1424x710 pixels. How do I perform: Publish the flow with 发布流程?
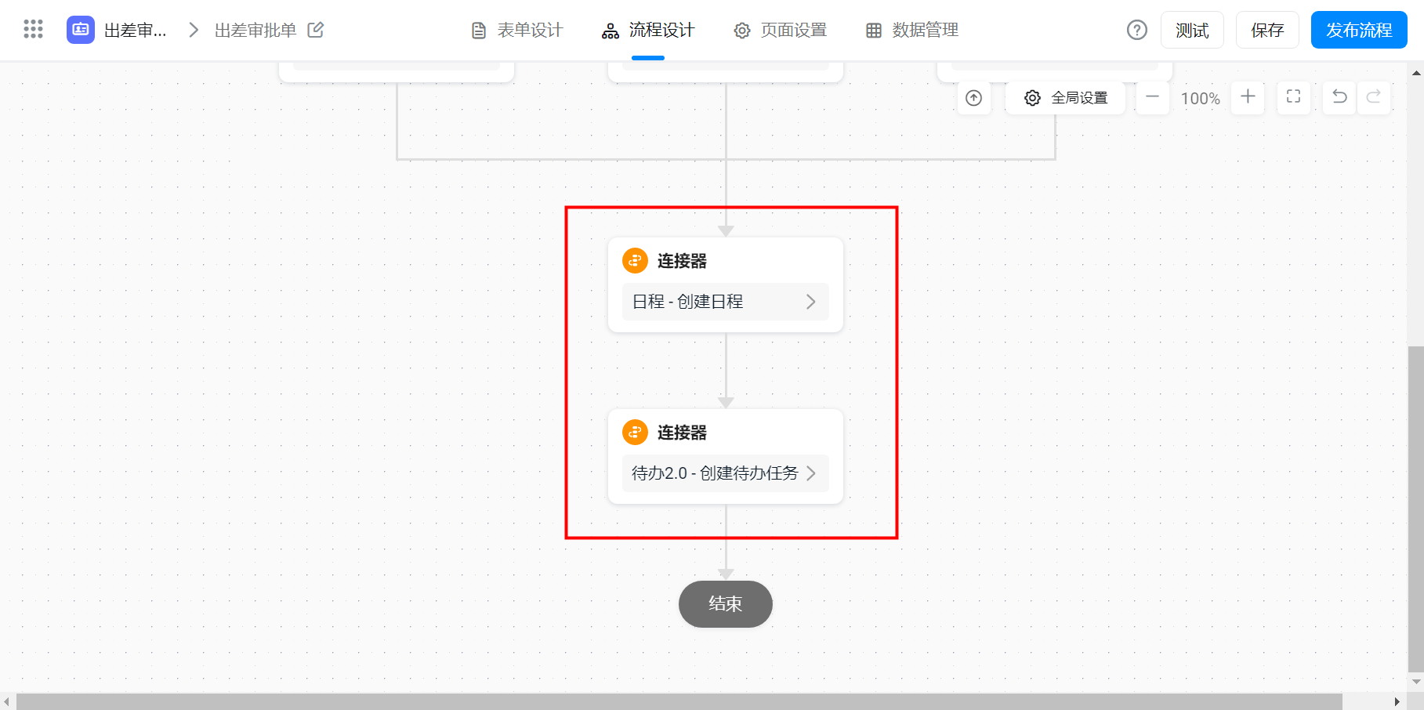point(1359,30)
